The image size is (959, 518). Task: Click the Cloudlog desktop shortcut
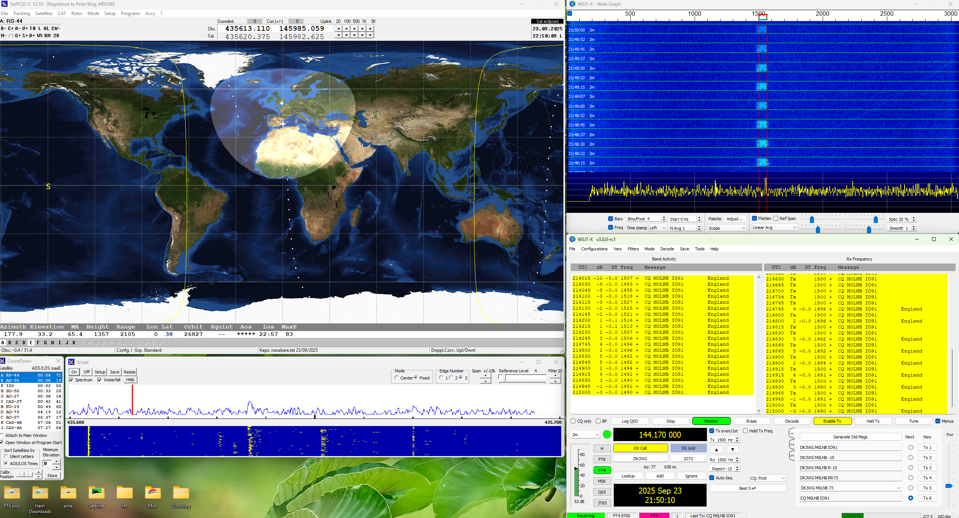pyautogui.click(x=181, y=493)
